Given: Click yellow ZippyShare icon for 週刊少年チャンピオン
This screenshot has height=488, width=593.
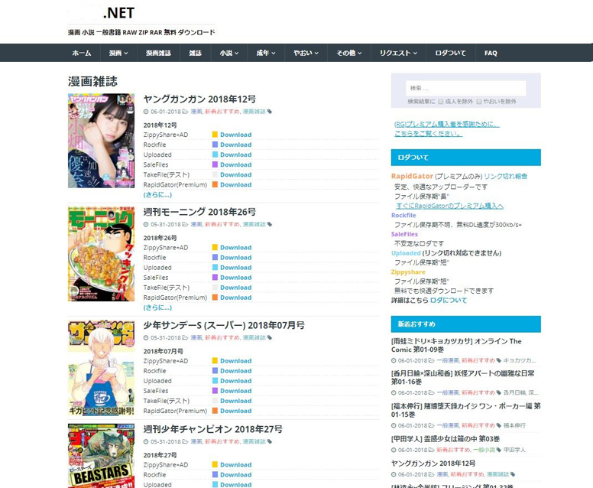Looking at the screenshot, I should click(215, 464).
